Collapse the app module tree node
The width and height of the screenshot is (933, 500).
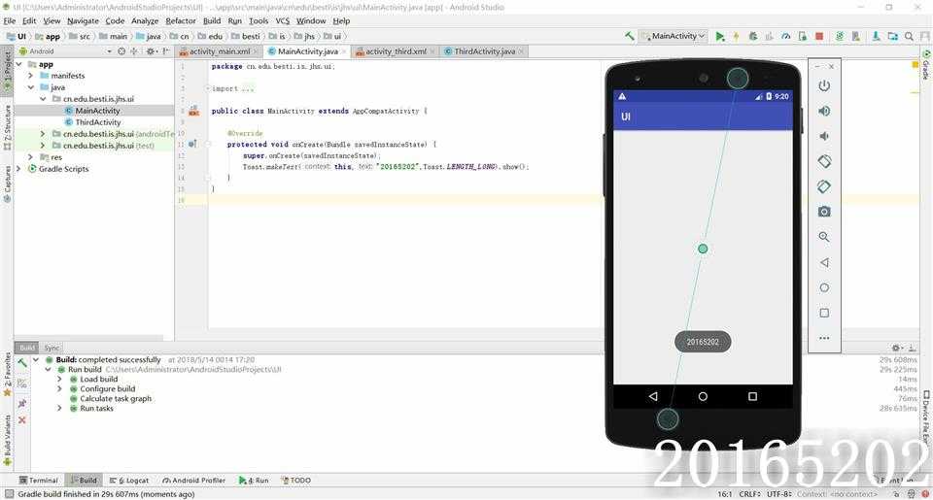click(x=19, y=64)
